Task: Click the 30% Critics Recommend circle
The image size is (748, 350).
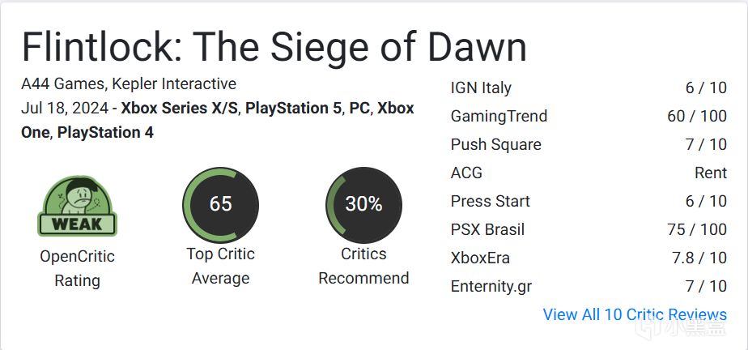Action: coord(363,205)
